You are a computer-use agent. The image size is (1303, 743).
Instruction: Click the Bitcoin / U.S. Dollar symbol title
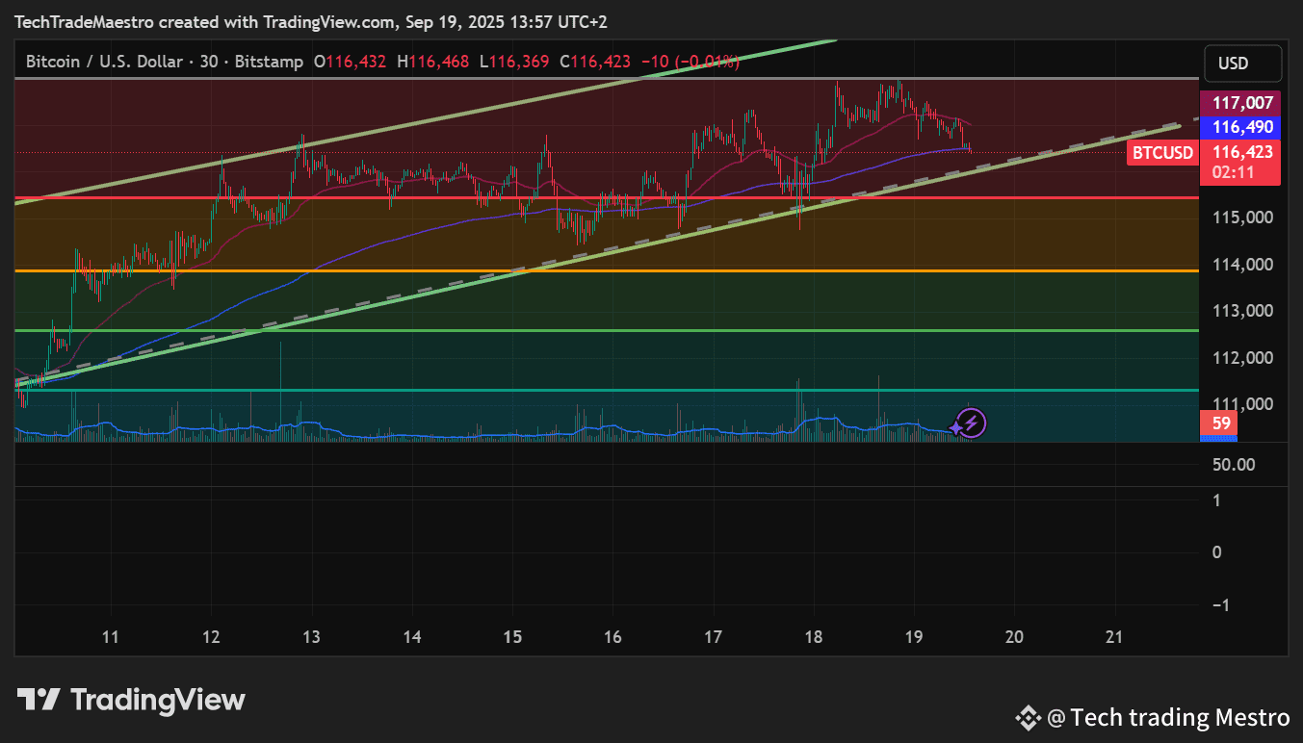104,62
